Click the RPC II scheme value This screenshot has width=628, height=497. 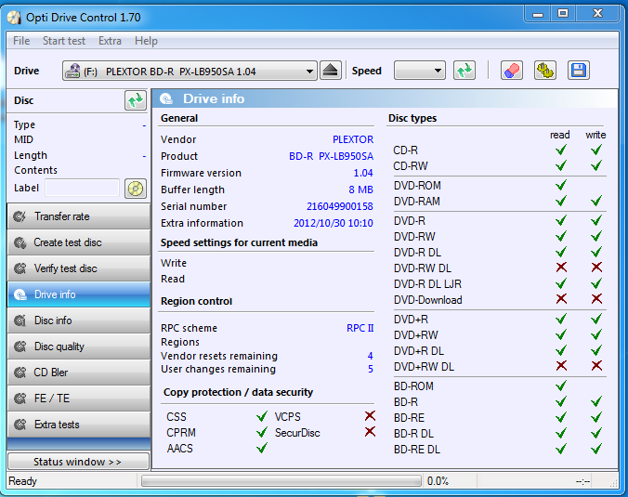tap(360, 329)
